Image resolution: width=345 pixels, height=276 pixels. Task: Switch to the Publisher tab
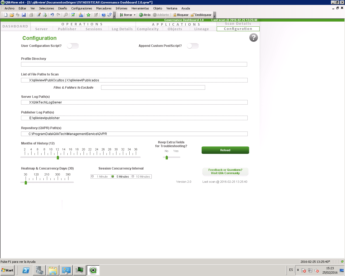click(67, 29)
